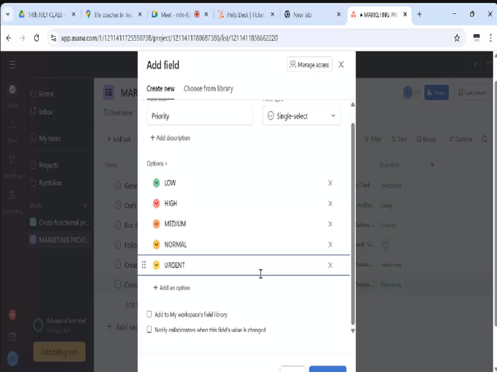Remove the MEDIUM option
Screen dimensions: 497x372
[331, 224]
